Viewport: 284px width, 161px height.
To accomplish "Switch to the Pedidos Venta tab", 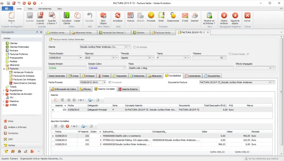I will [57, 33].
